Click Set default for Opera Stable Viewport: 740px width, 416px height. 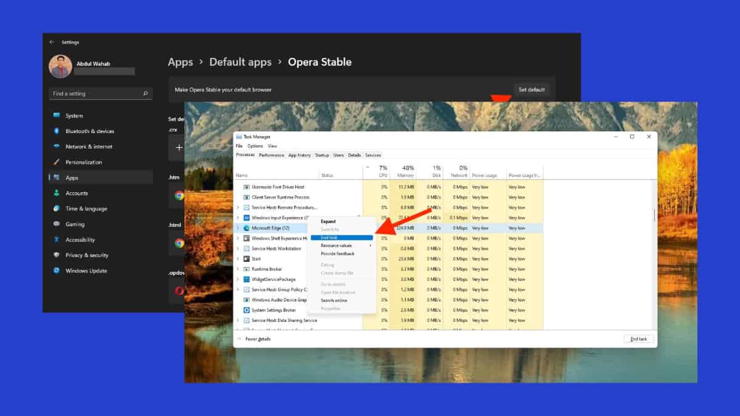(x=532, y=90)
